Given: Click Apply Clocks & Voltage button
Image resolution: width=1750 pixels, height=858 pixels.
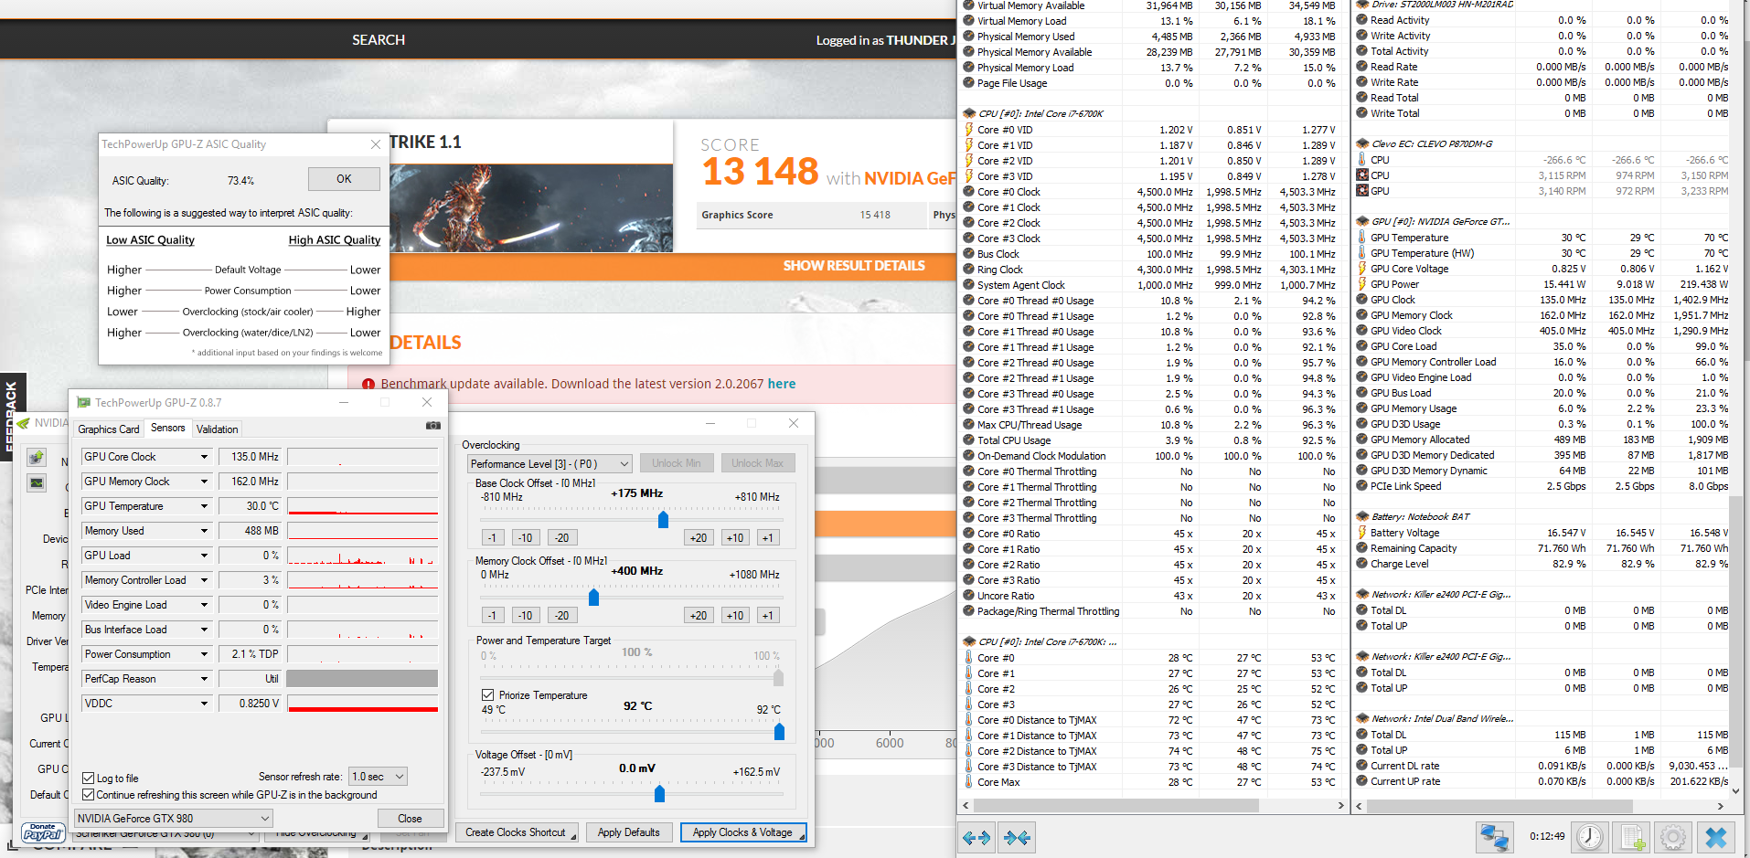Looking at the screenshot, I should click(x=742, y=832).
